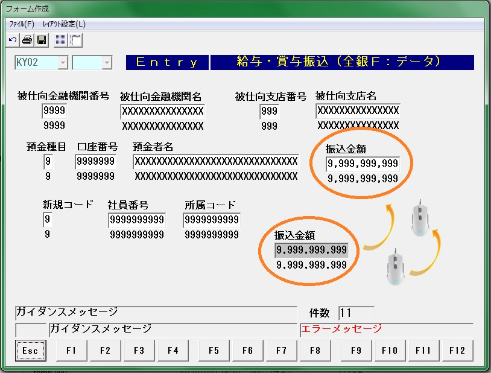This screenshot has width=491, height=373.
Task: Click the F5 function button
Action: tap(214, 351)
